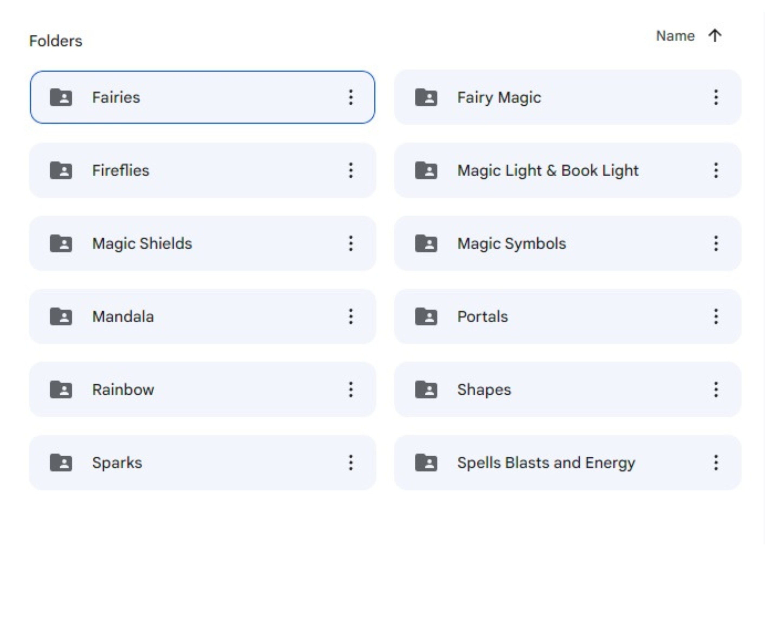Click the Fairies shared folder icon

61,97
